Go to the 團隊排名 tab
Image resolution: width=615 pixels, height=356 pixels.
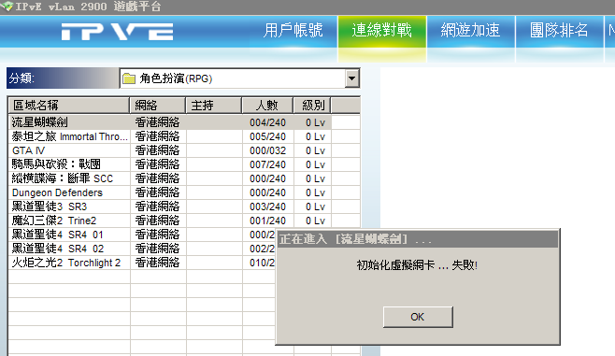click(x=559, y=31)
